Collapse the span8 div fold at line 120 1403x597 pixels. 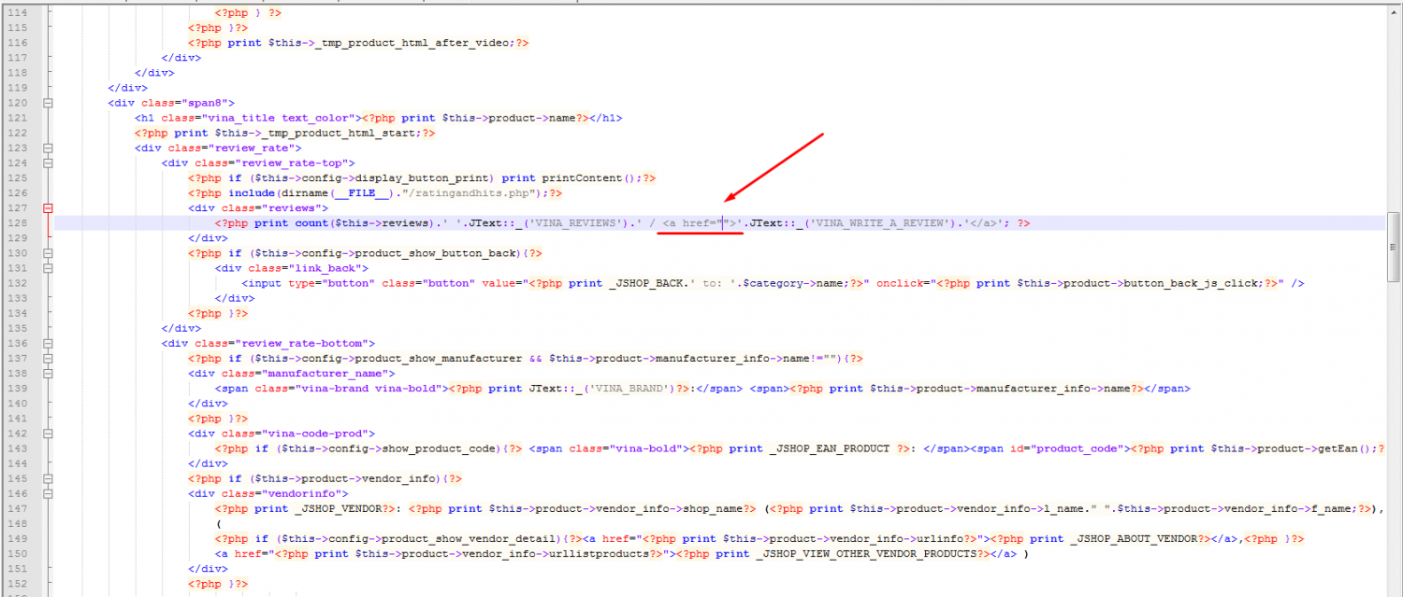tap(48, 103)
